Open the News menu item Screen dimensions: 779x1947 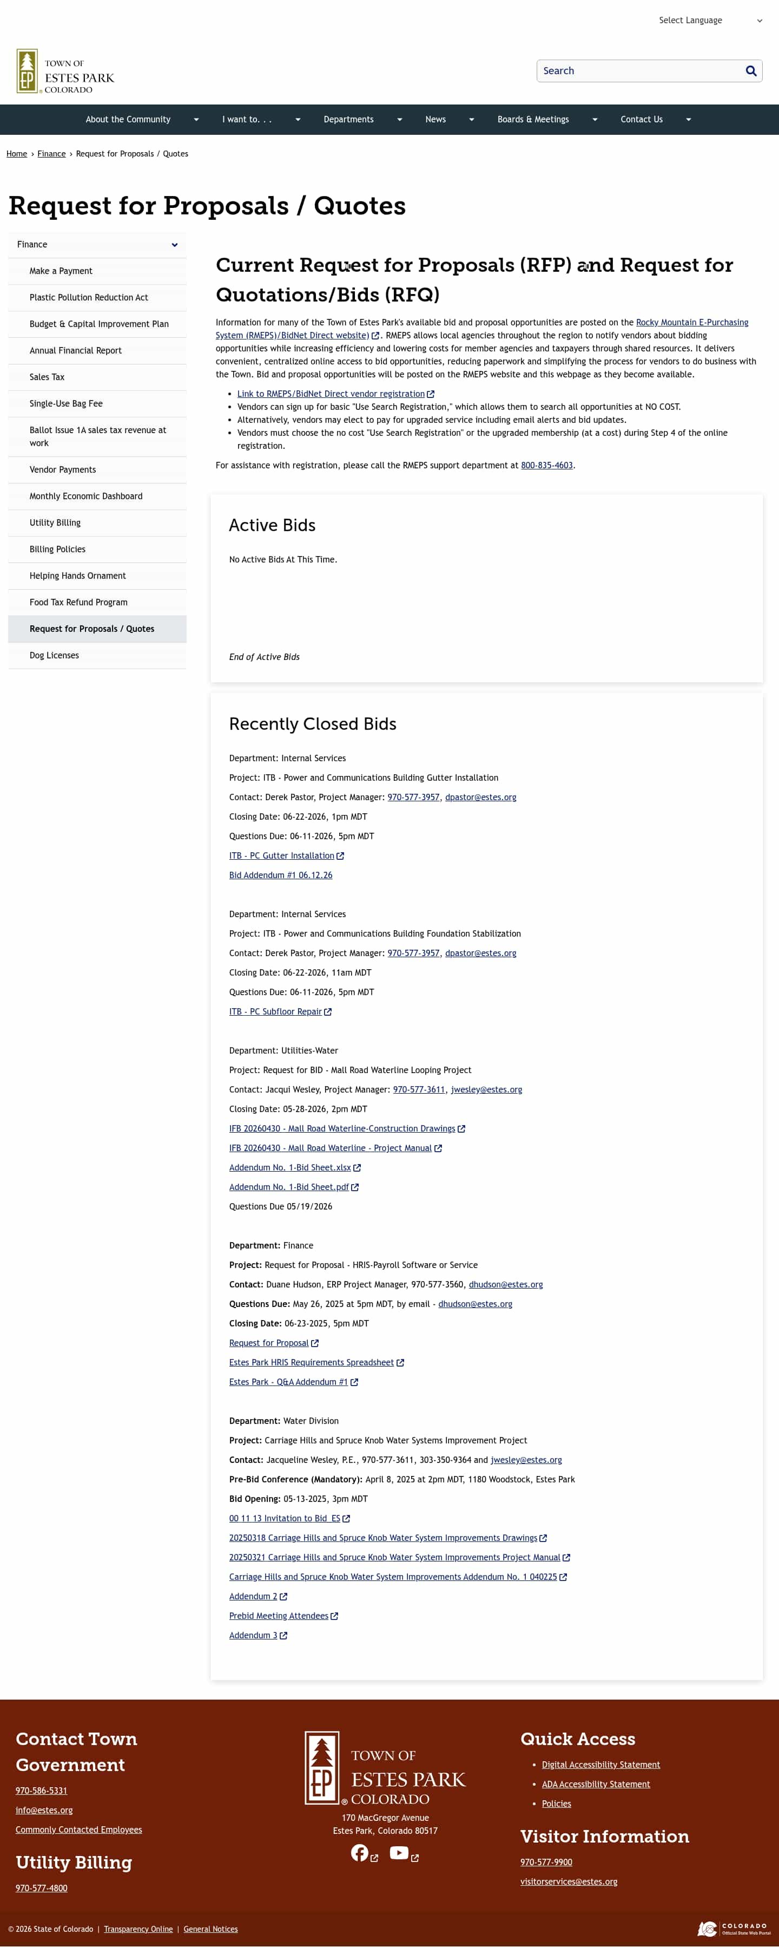(x=435, y=120)
